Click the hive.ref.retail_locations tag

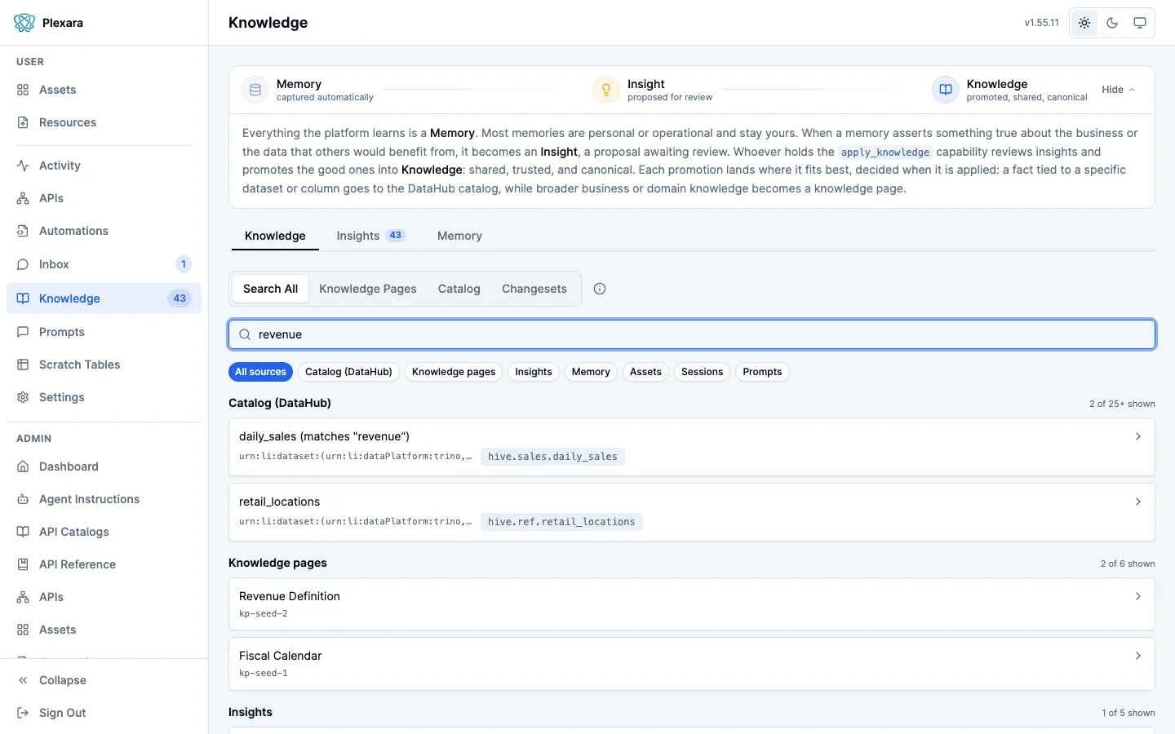coord(561,522)
